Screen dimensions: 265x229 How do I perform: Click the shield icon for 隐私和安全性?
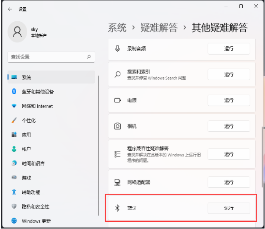14,206
